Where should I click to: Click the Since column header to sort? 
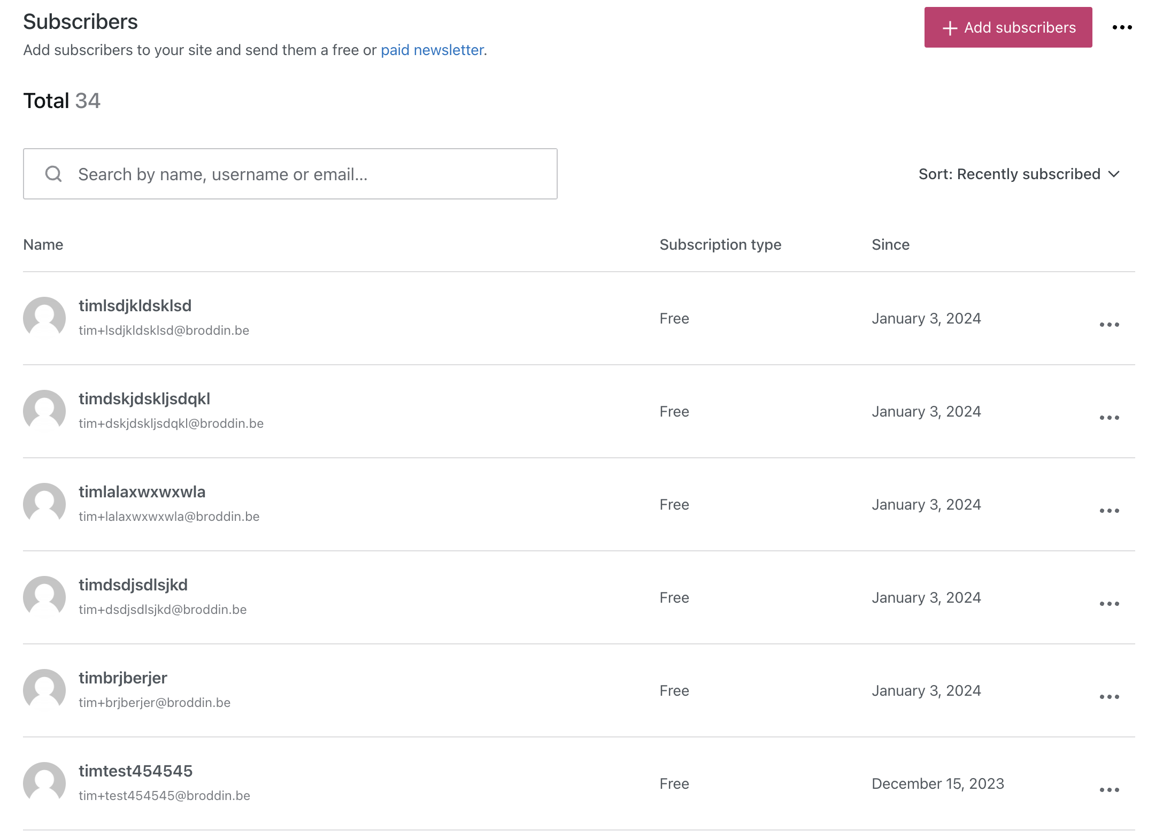[890, 244]
